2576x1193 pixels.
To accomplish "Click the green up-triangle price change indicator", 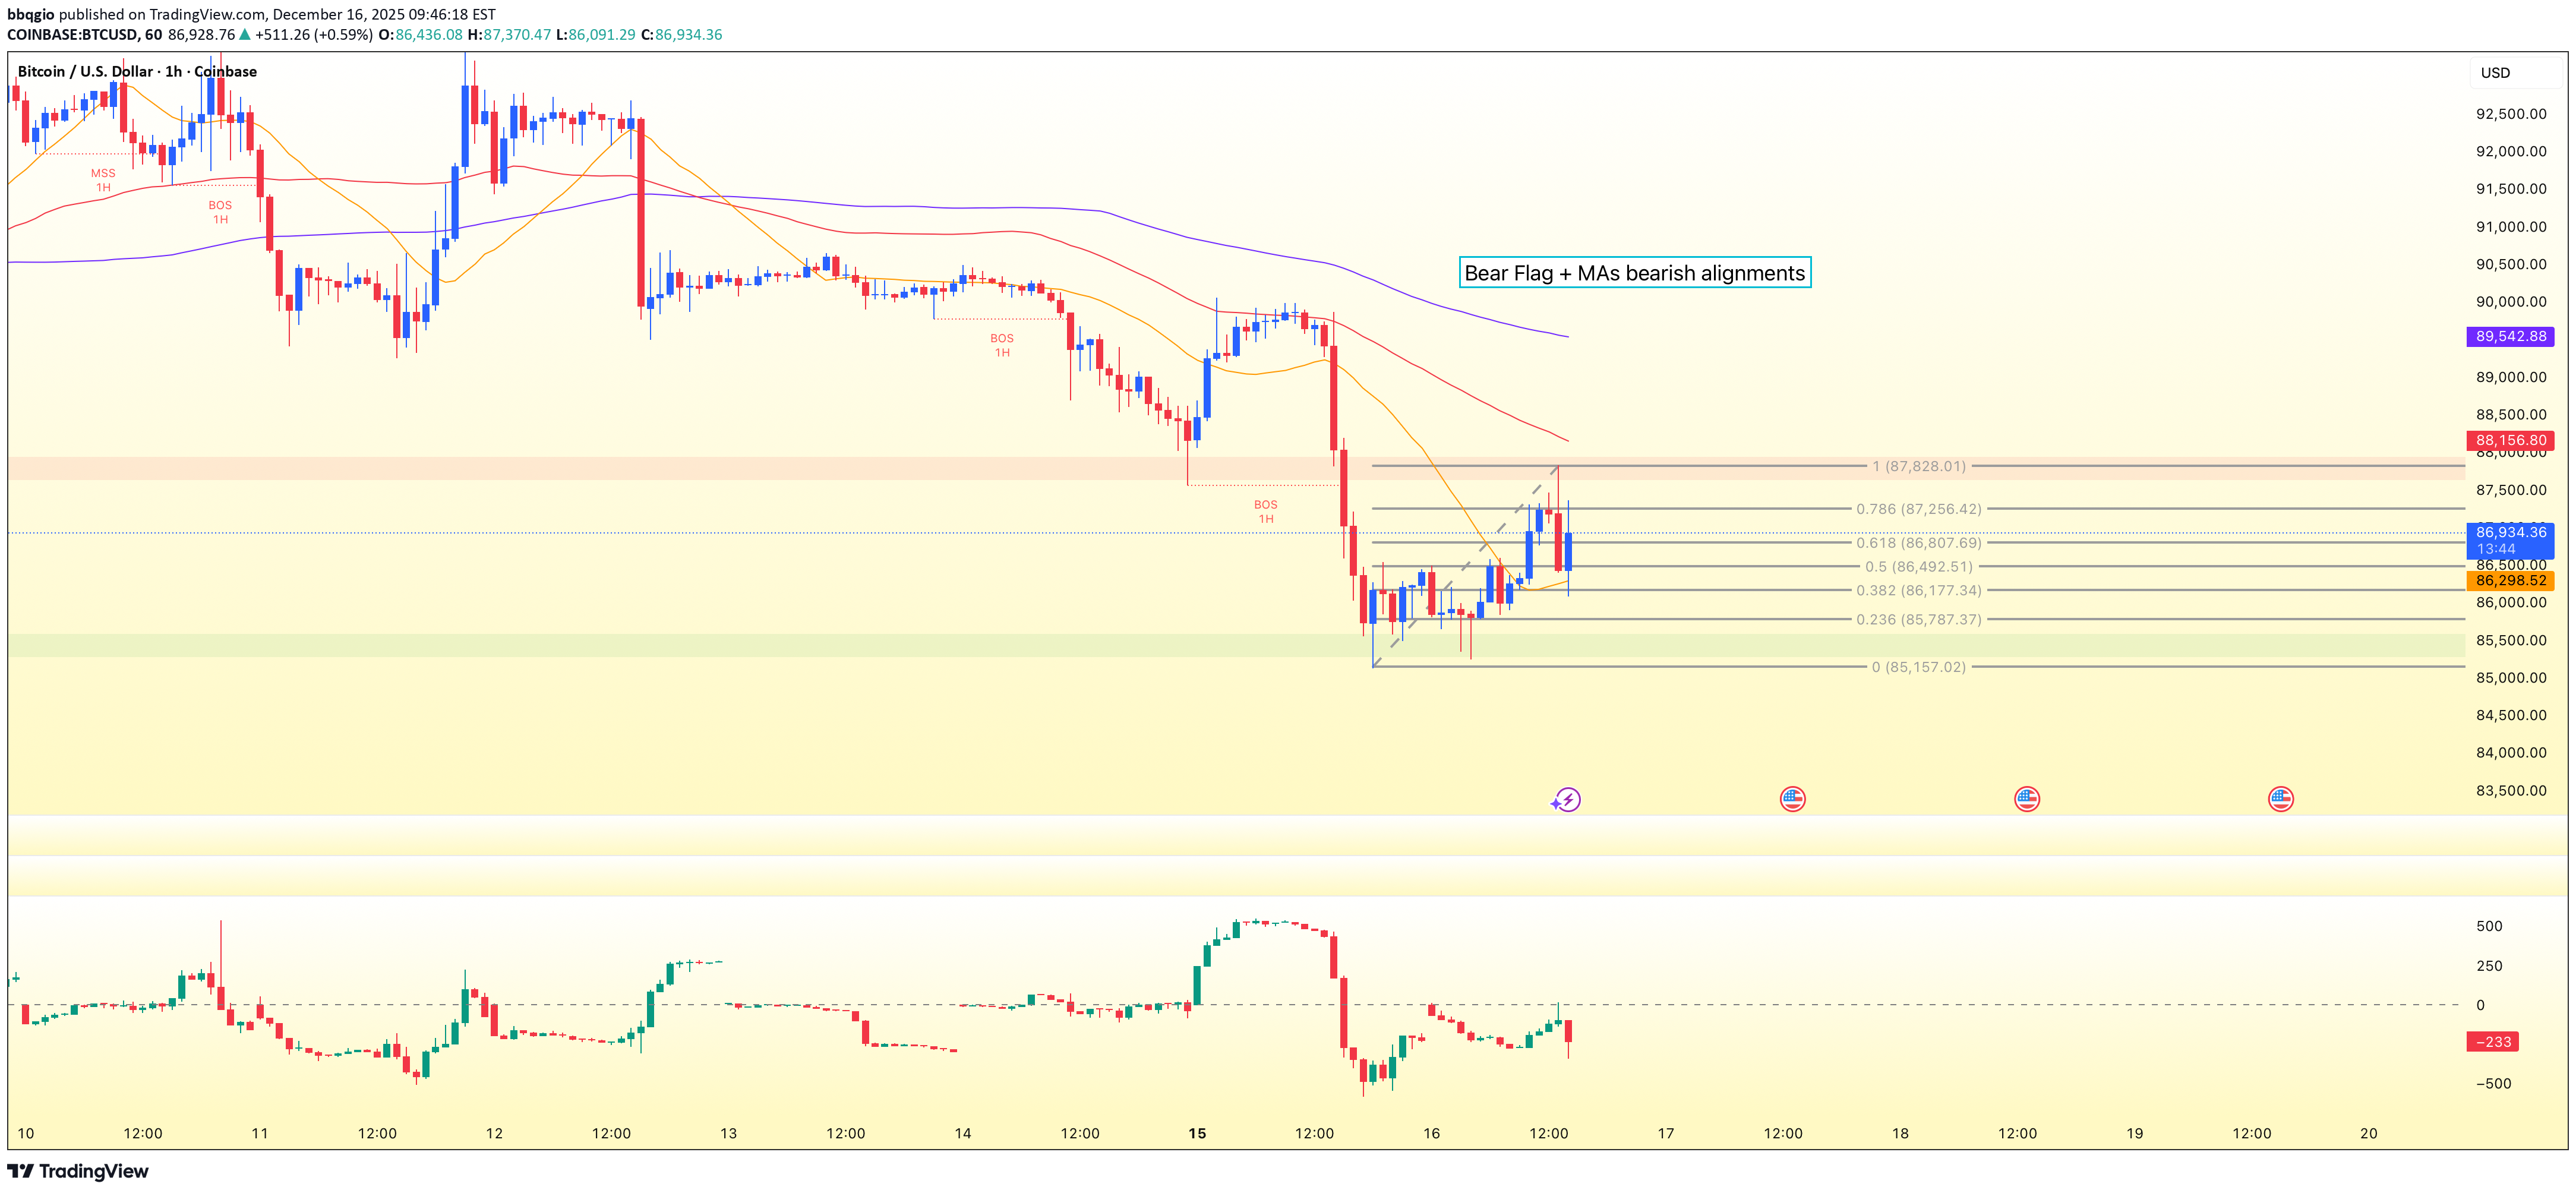I will [x=245, y=34].
